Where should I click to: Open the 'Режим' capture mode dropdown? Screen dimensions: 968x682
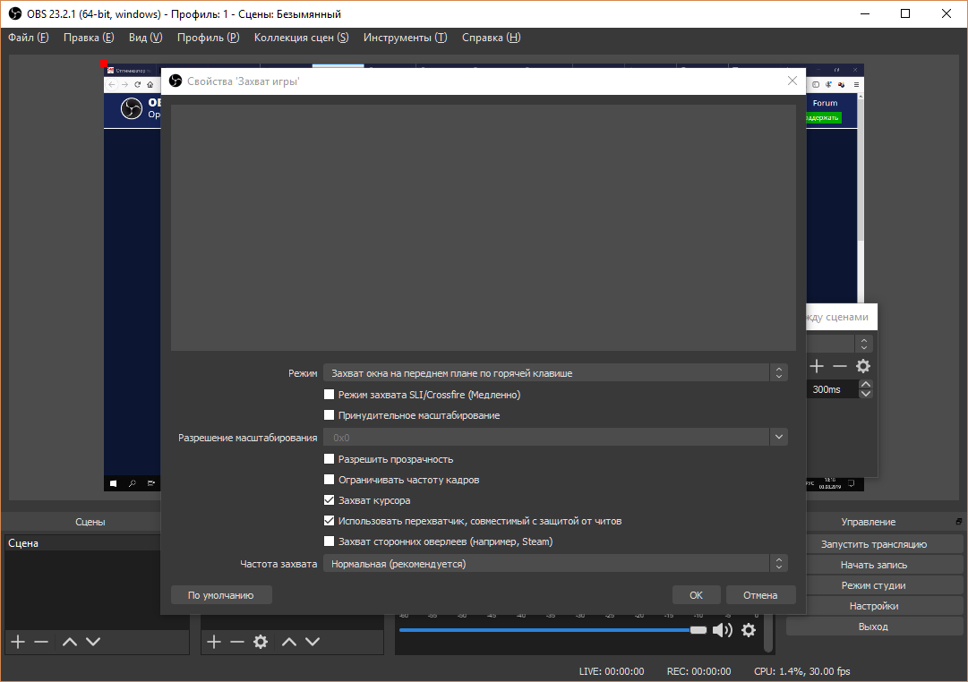[555, 373]
